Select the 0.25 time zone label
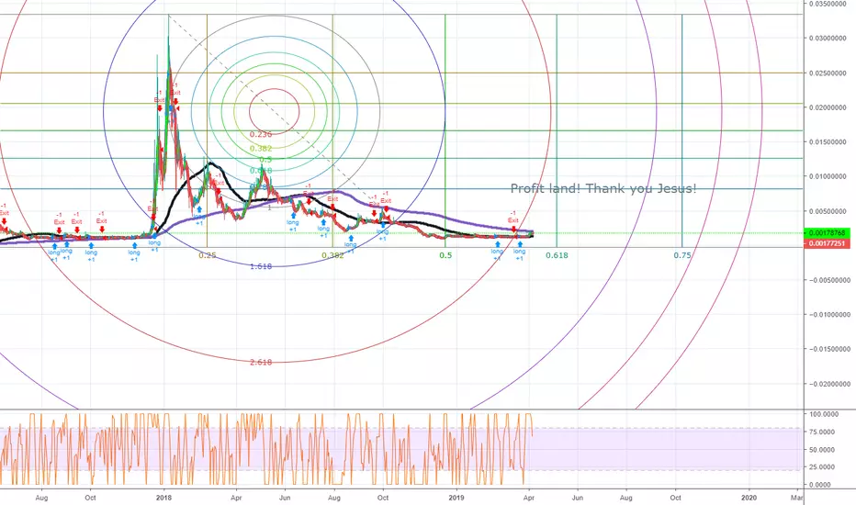This screenshot has height=505, width=856. [x=208, y=255]
